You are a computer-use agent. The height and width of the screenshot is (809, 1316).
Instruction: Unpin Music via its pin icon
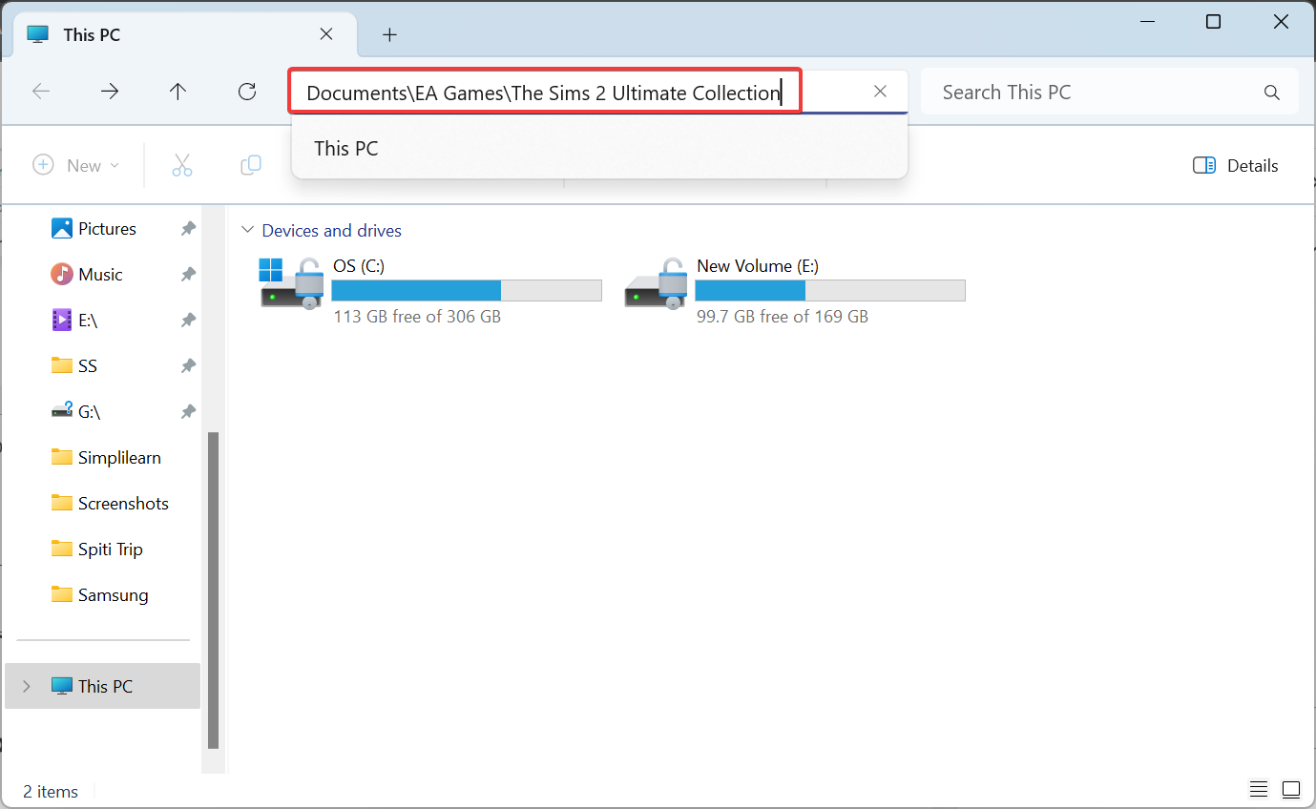(x=188, y=274)
